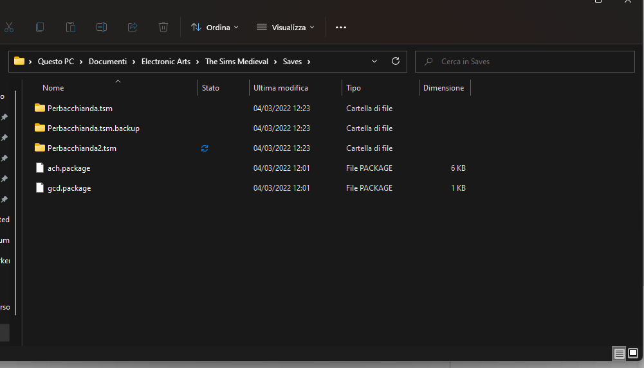Image resolution: width=644 pixels, height=368 pixels.
Task: Open the Visualizza view dropdown
Action: (x=286, y=28)
